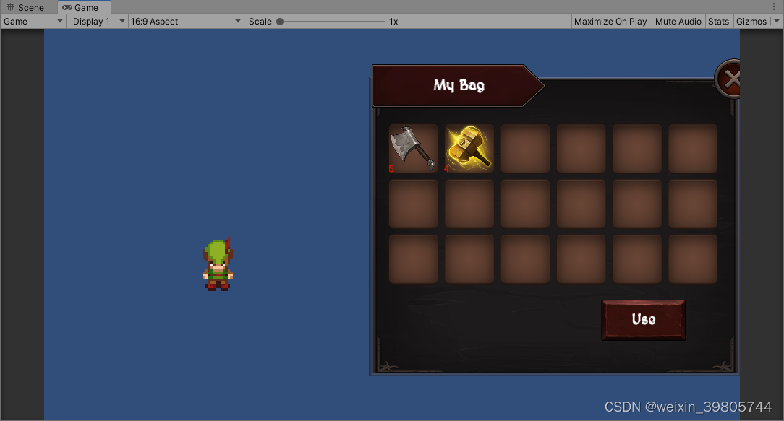This screenshot has width=784, height=421.
Task: Click the Scale slider handle
Action: pyautogui.click(x=280, y=22)
